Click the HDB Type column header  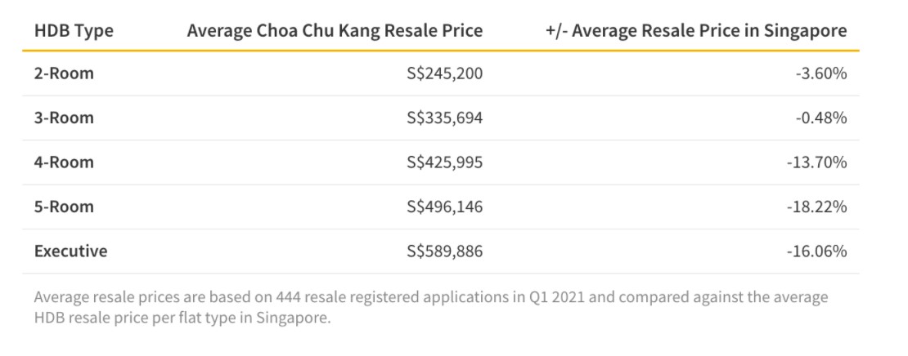coord(74,31)
